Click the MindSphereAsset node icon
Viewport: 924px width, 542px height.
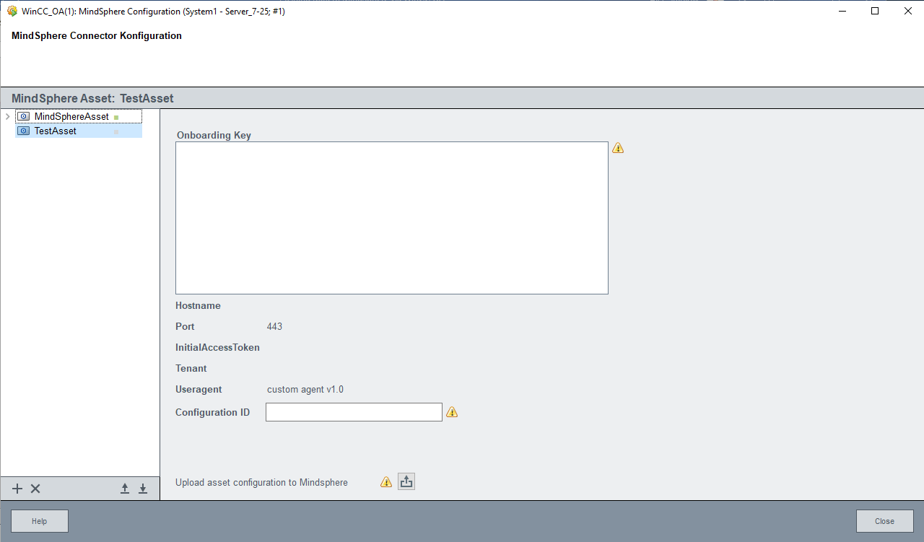point(24,116)
